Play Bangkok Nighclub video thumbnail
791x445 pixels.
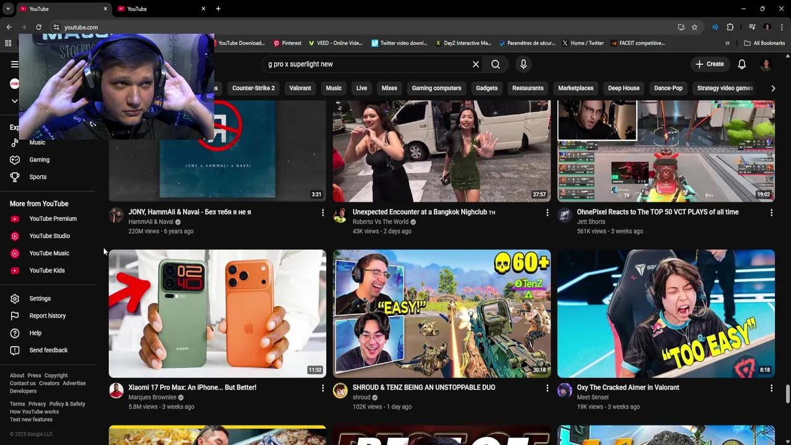pos(441,151)
